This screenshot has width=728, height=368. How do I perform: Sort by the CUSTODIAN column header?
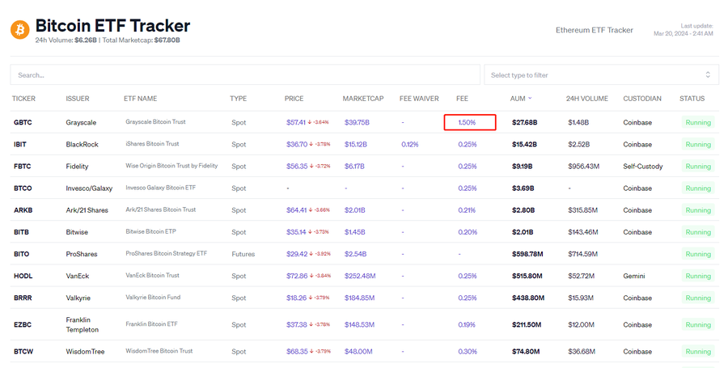point(642,99)
